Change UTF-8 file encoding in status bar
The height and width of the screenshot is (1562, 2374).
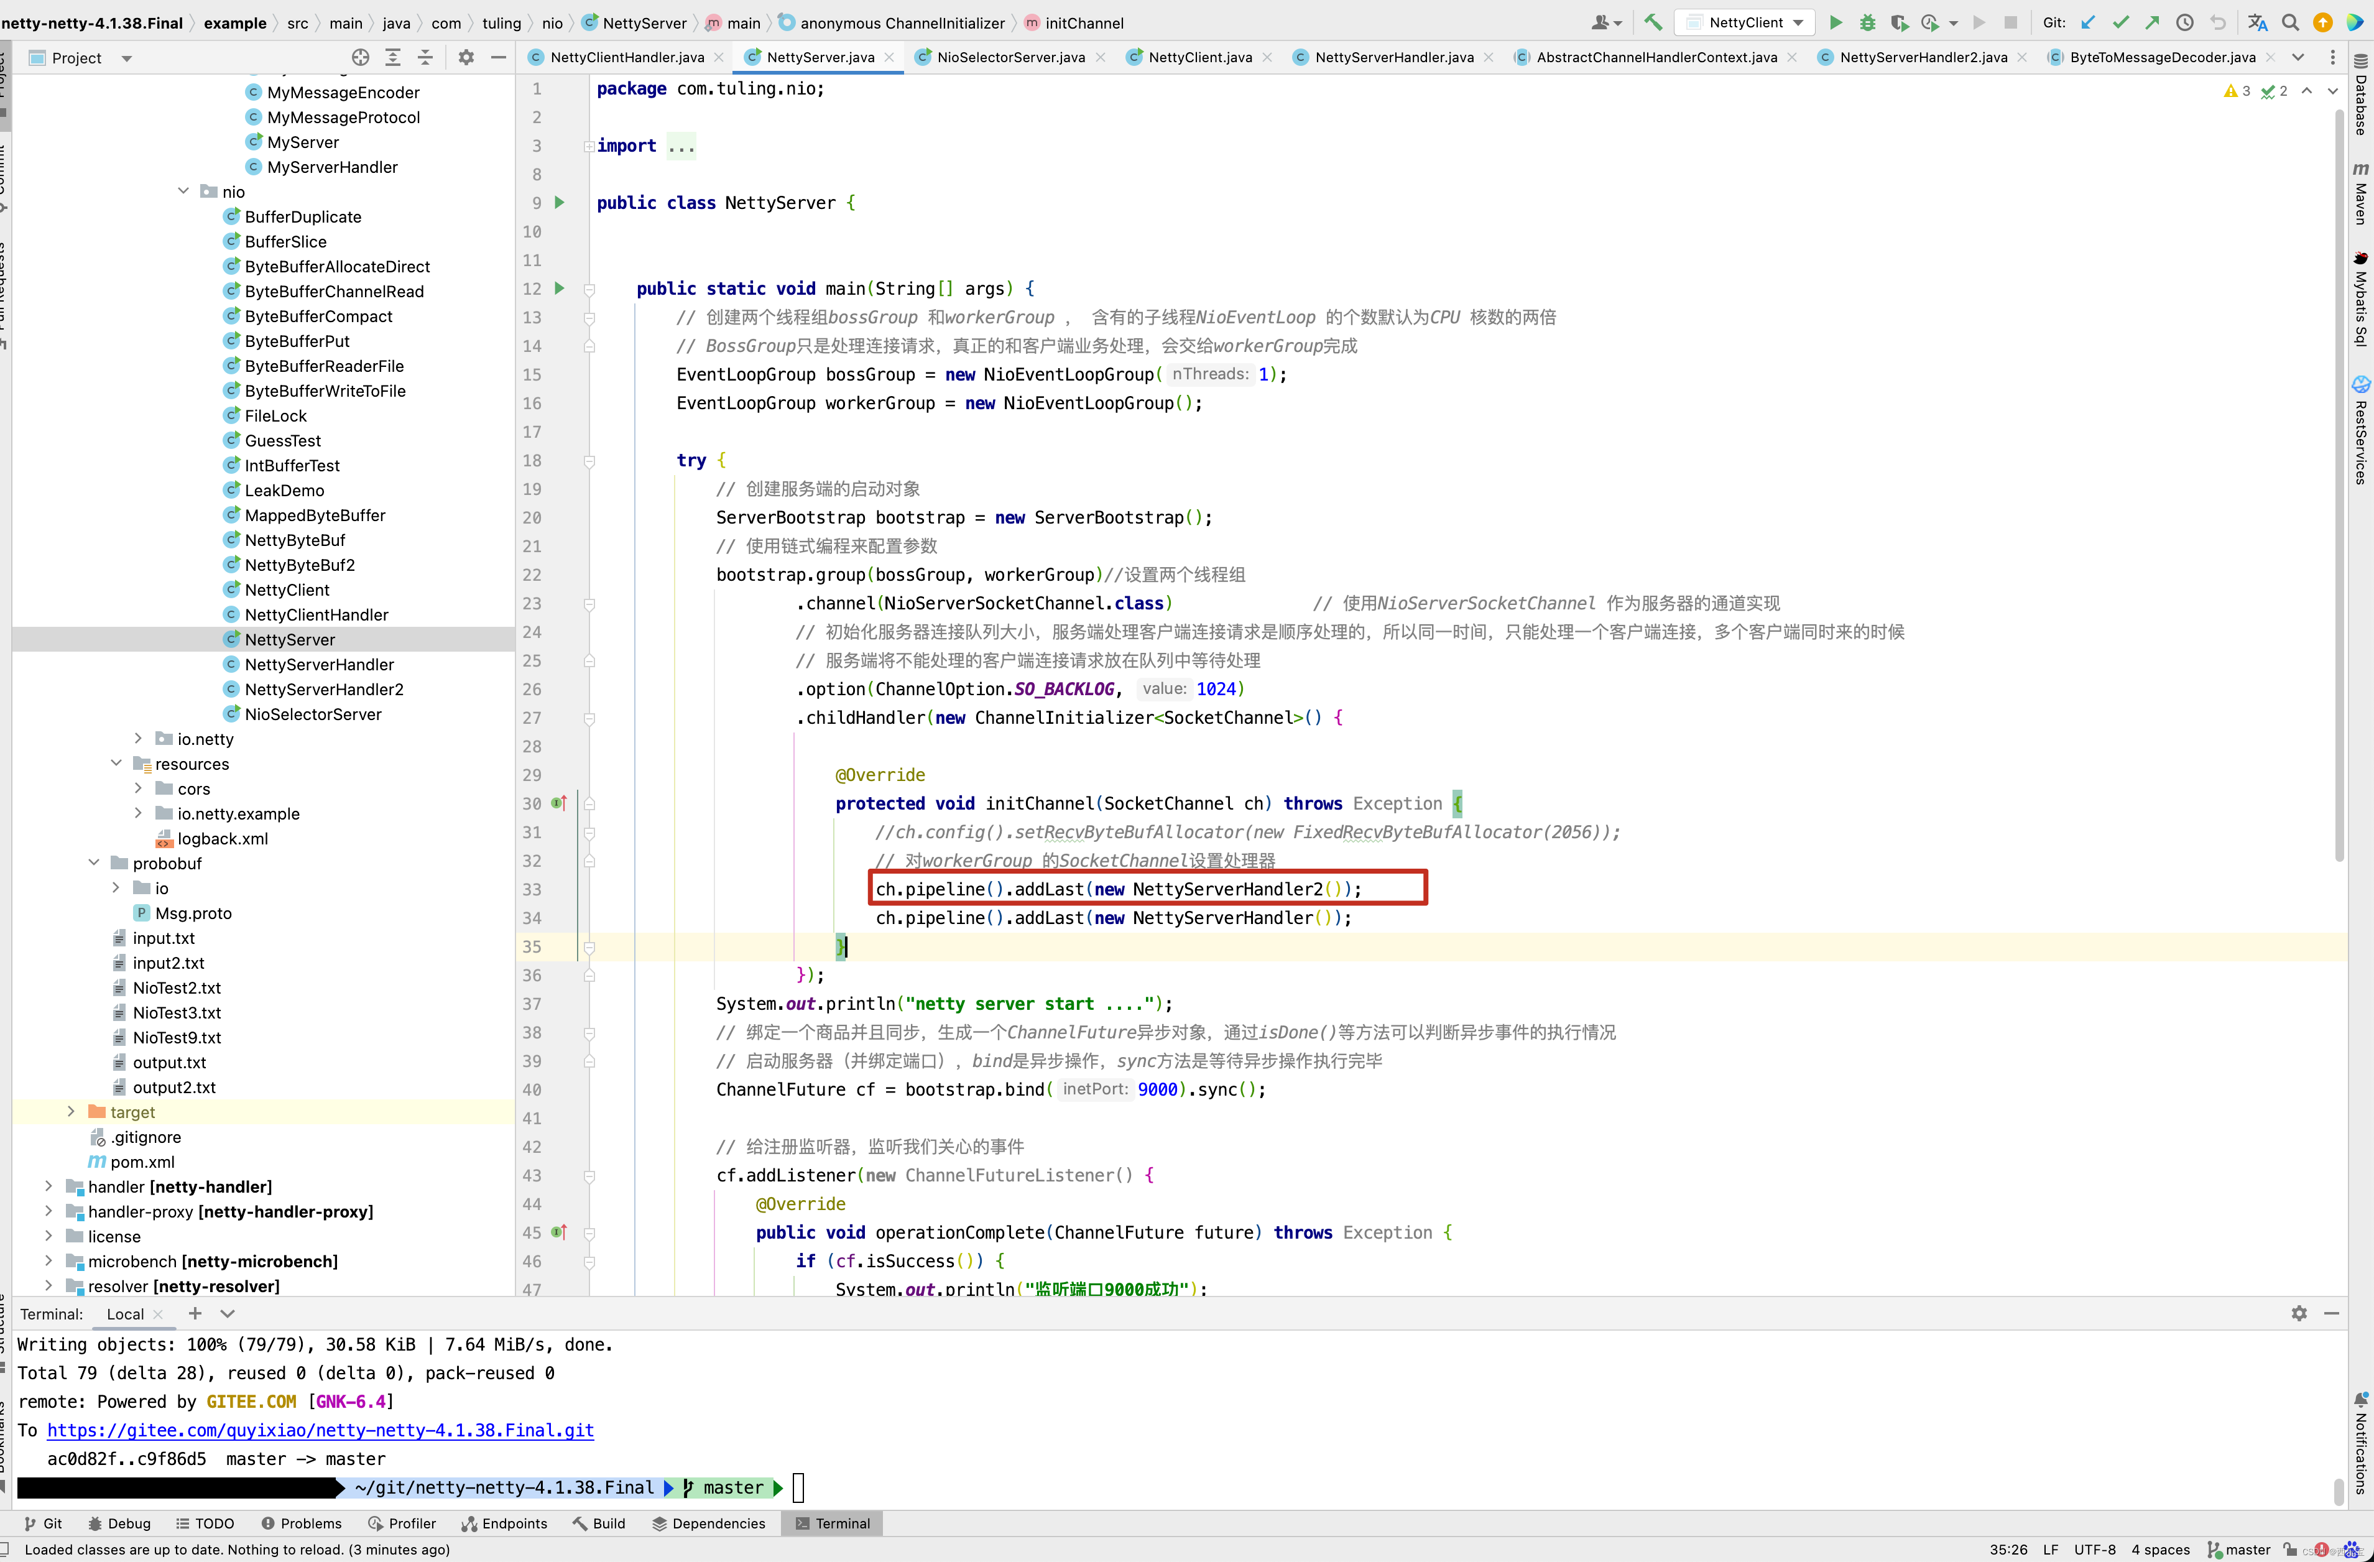click(2095, 1549)
